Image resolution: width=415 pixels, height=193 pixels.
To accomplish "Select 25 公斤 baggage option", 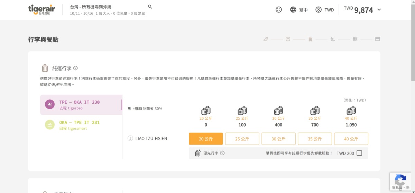I will [x=242, y=139].
